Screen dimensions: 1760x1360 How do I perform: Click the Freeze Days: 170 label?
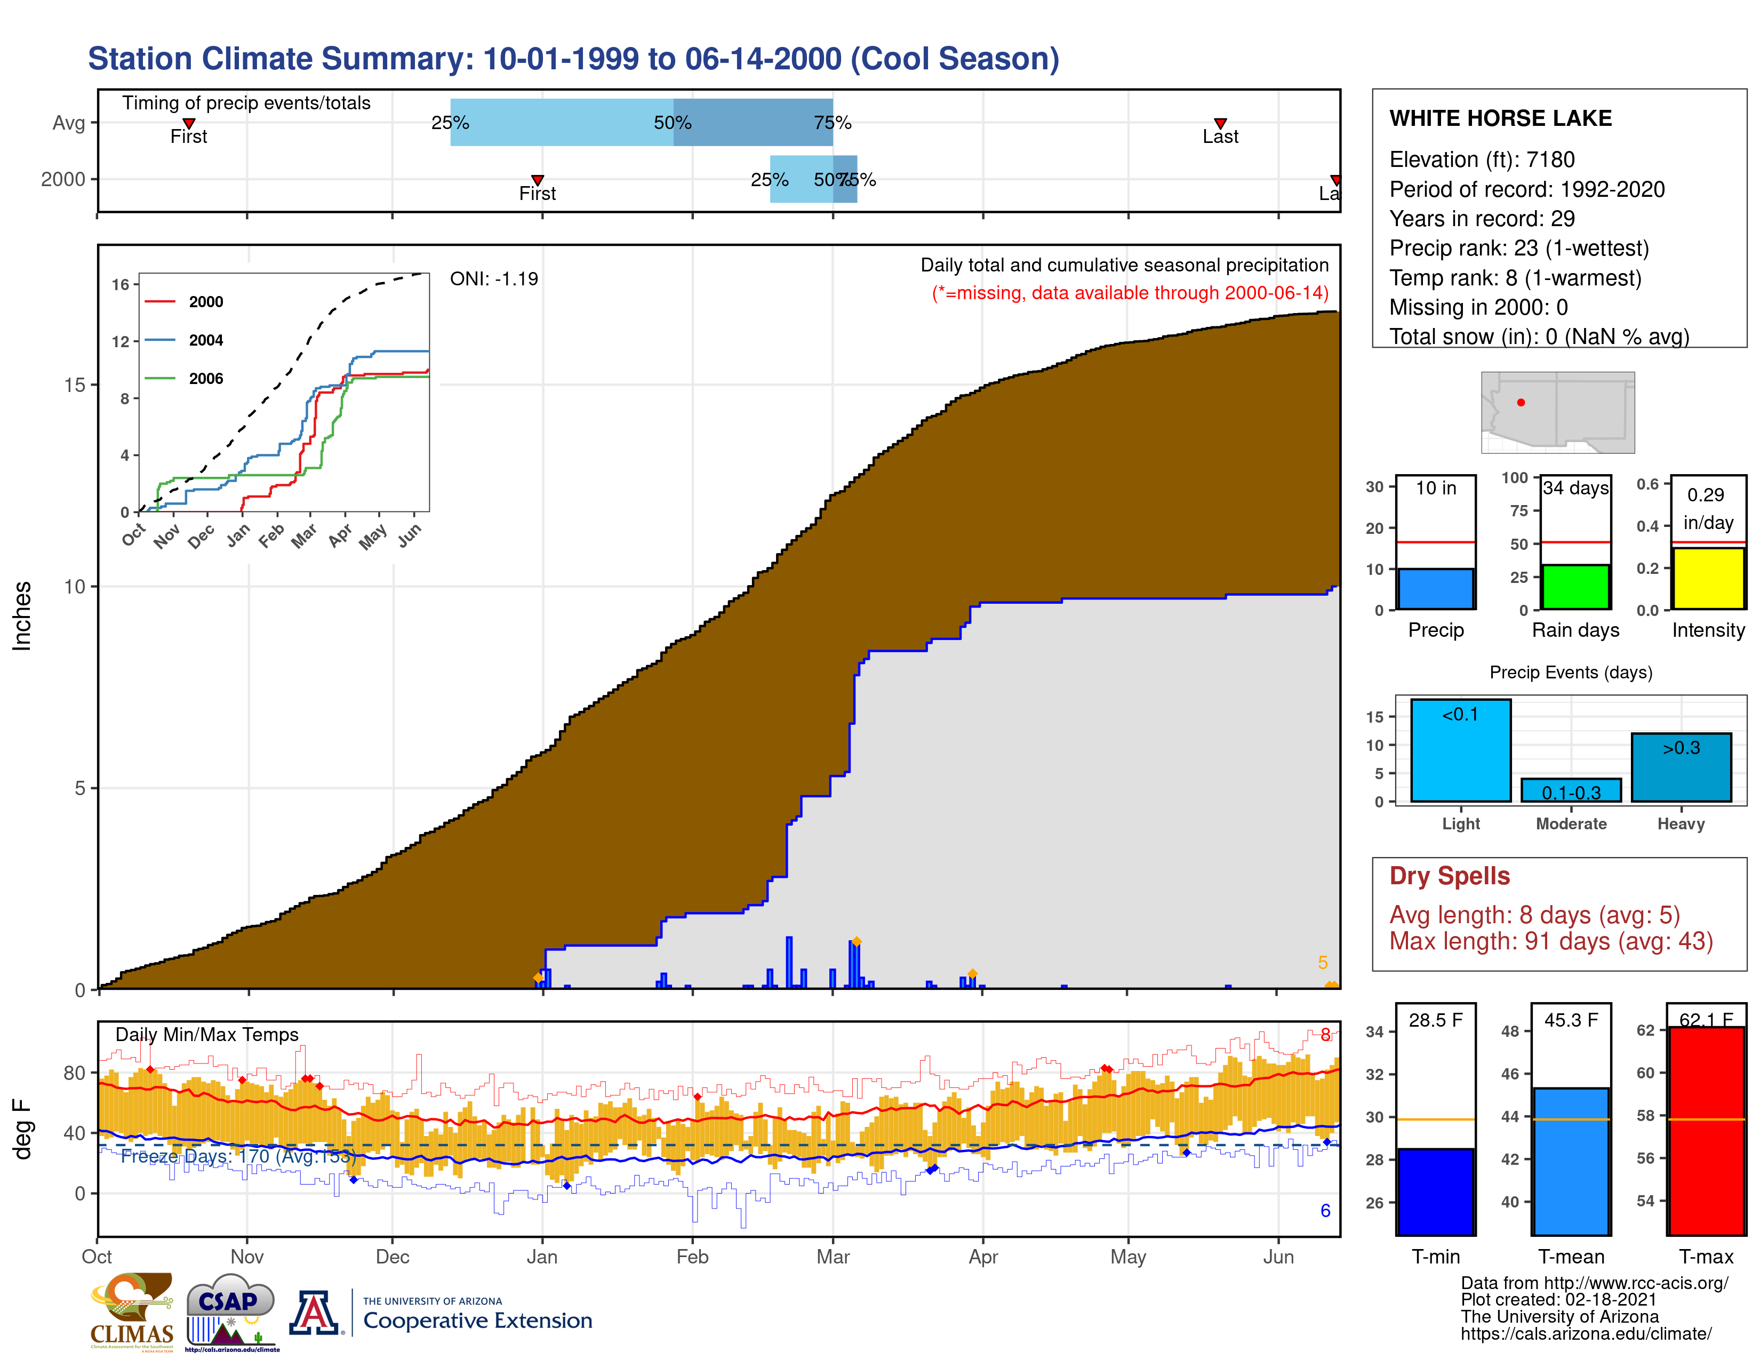(x=238, y=1156)
